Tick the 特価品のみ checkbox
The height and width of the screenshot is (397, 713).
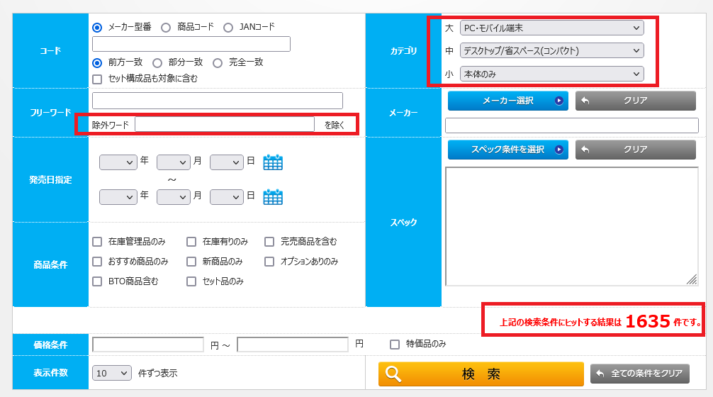(x=395, y=345)
